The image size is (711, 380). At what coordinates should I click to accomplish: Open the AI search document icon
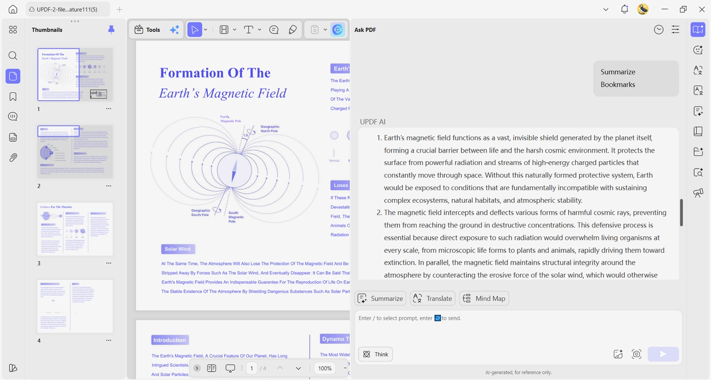[x=698, y=172]
